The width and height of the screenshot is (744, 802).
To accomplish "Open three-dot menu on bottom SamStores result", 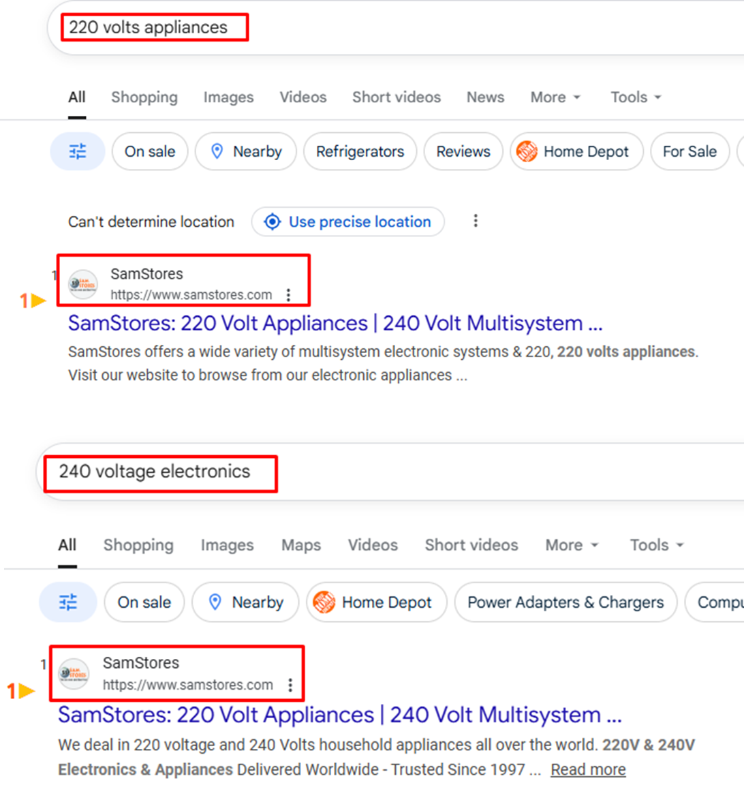I will (x=290, y=685).
